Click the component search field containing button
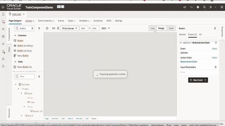Viewport: 225px width, 126px height. [24, 28]
